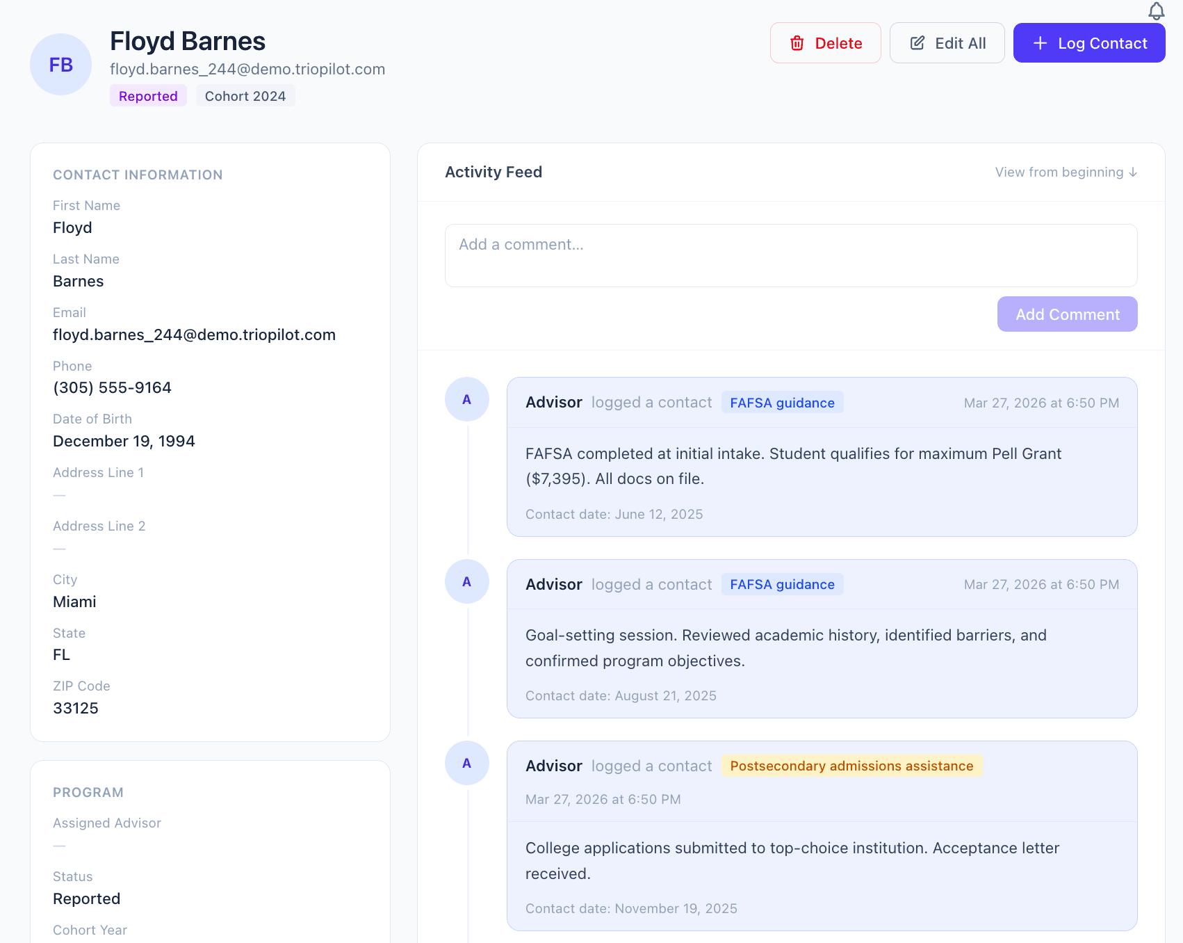Click text Contact date: June 12, 2025

[x=614, y=515]
